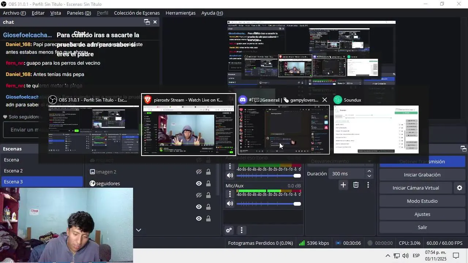Click ESP keyboard language indicator
468x263 pixels.
(x=416, y=256)
